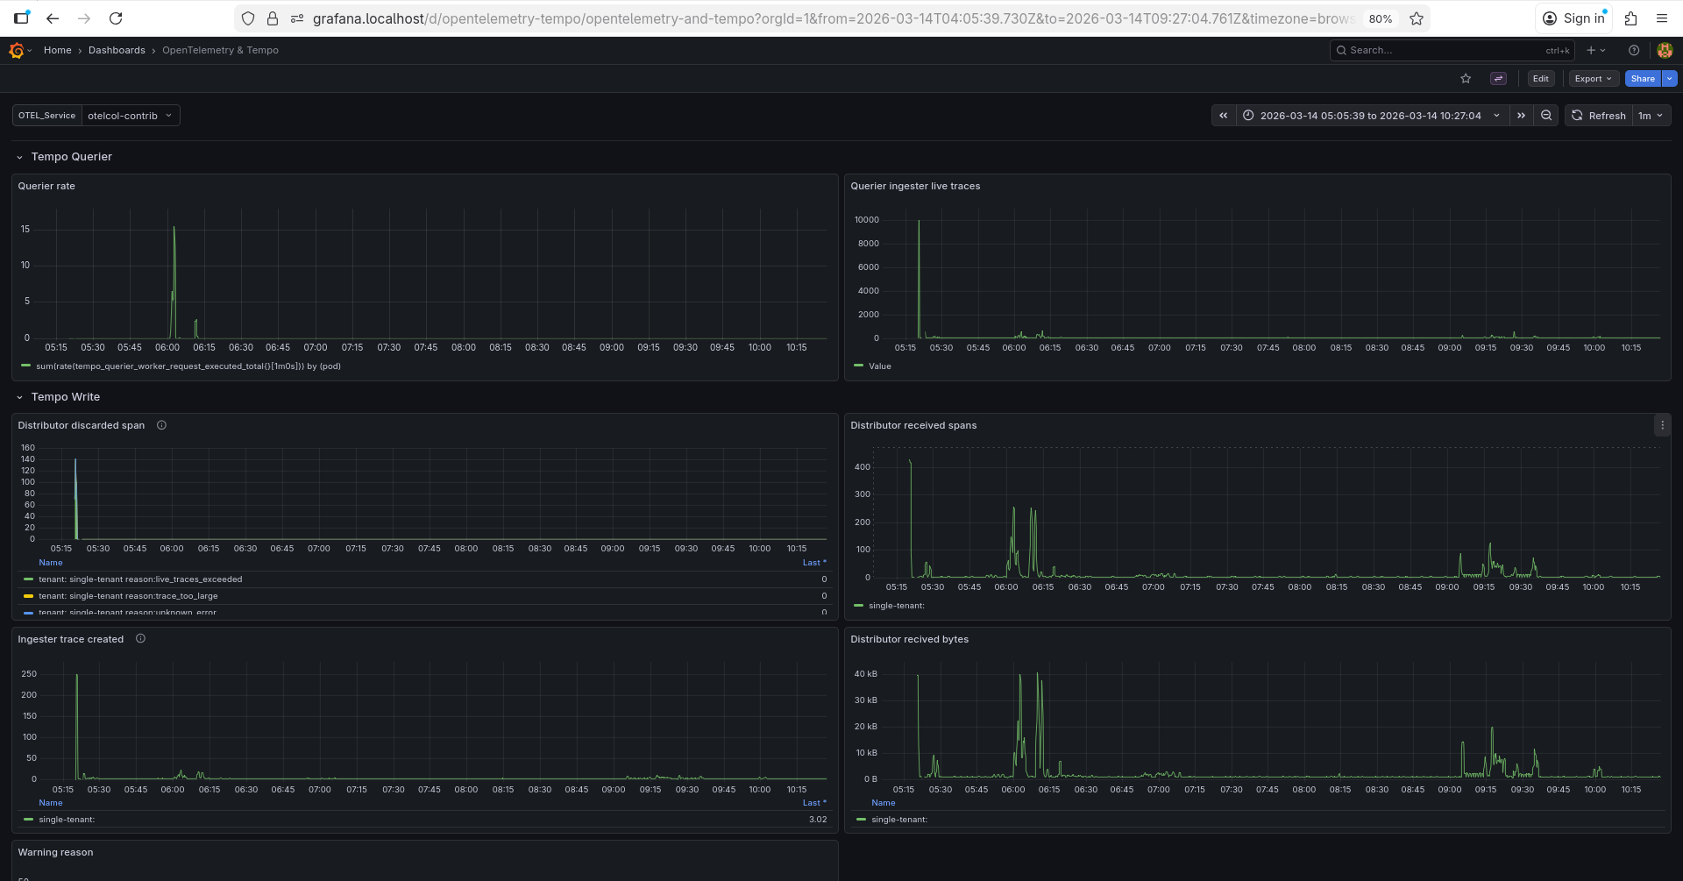Click the blue Share button
Screen dimensions: 1683x881
(x=1643, y=79)
